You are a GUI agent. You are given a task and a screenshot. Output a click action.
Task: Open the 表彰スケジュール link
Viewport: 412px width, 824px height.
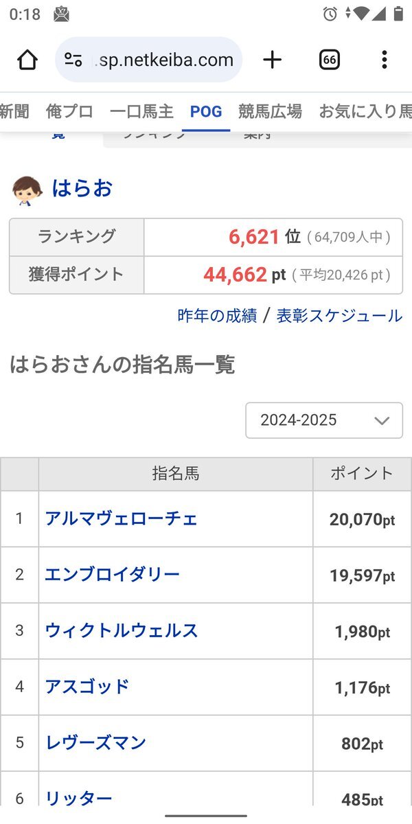click(x=339, y=316)
